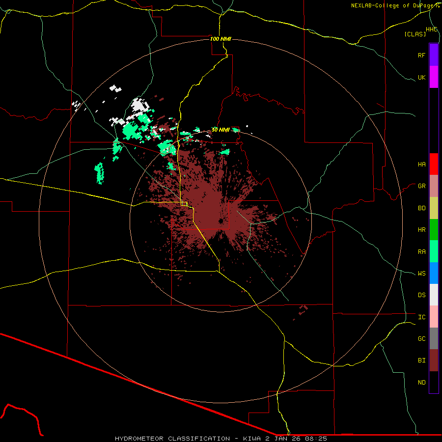Select the BD yellow legend swatch
The image size is (442, 442).
tap(434, 208)
